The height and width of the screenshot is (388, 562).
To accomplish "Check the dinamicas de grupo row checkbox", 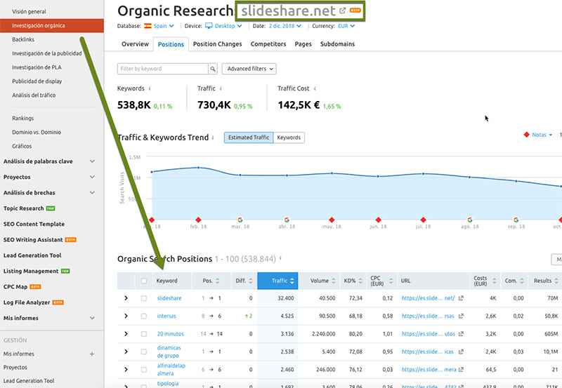I will 144,352.
